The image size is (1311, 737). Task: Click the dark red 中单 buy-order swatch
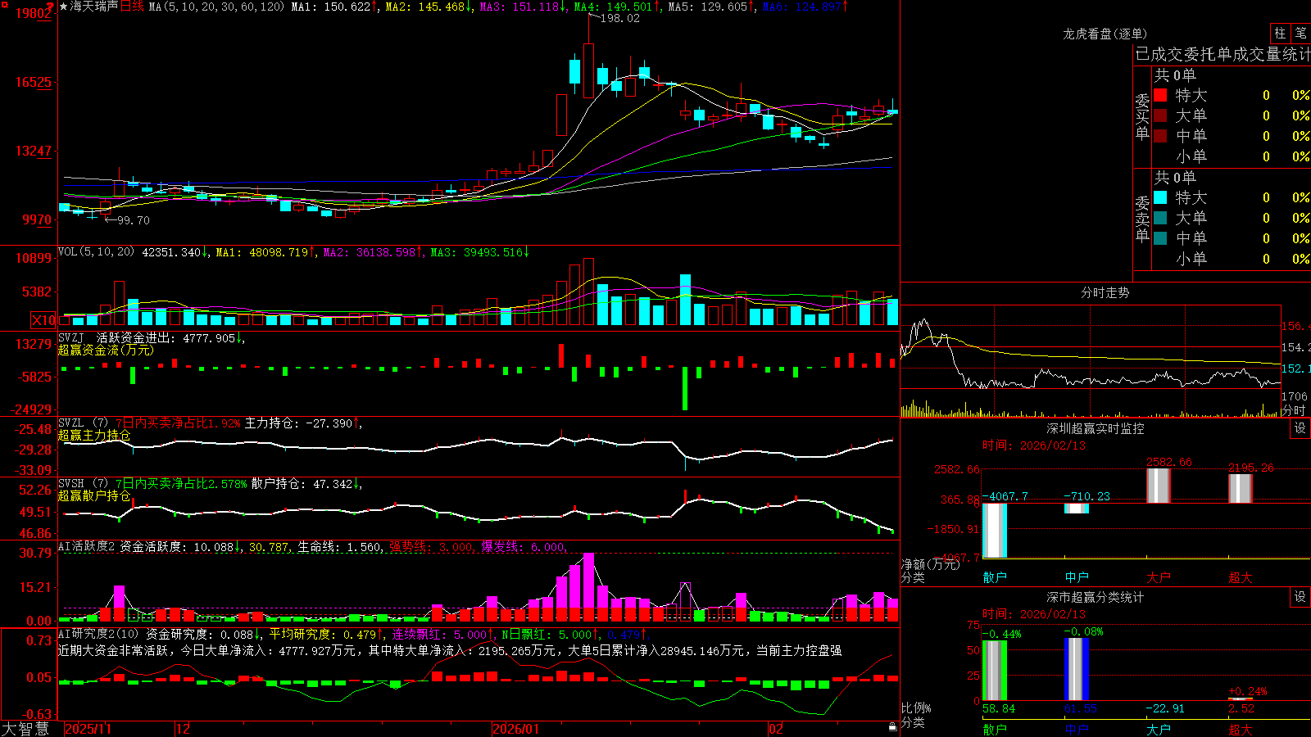point(1160,135)
